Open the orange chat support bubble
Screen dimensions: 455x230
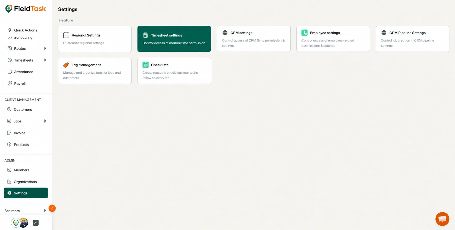(442, 219)
